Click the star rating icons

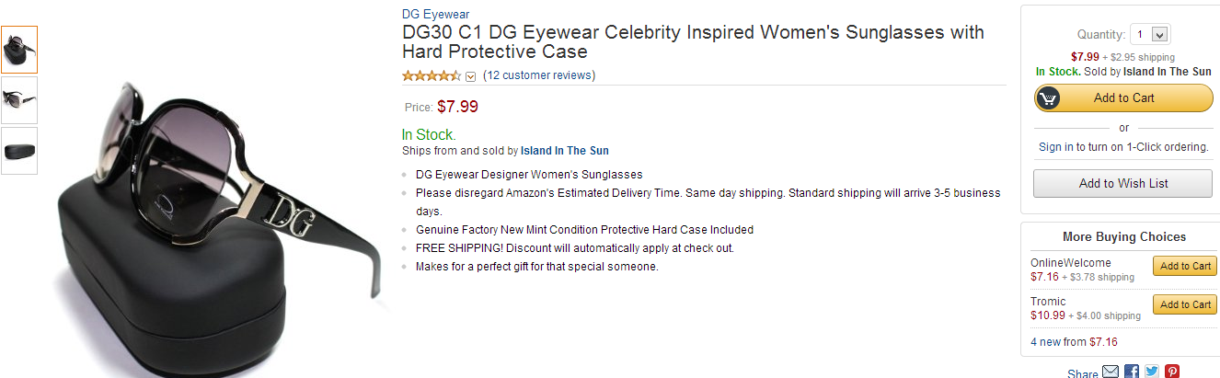[x=431, y=75]
